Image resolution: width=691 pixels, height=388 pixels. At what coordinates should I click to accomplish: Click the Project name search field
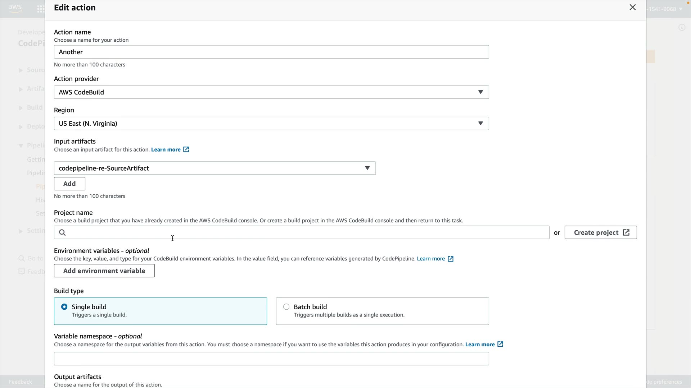click(306, 233)
